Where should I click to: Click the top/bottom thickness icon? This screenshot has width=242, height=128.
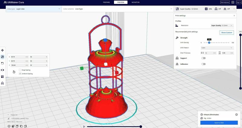(x=220, y=53)
